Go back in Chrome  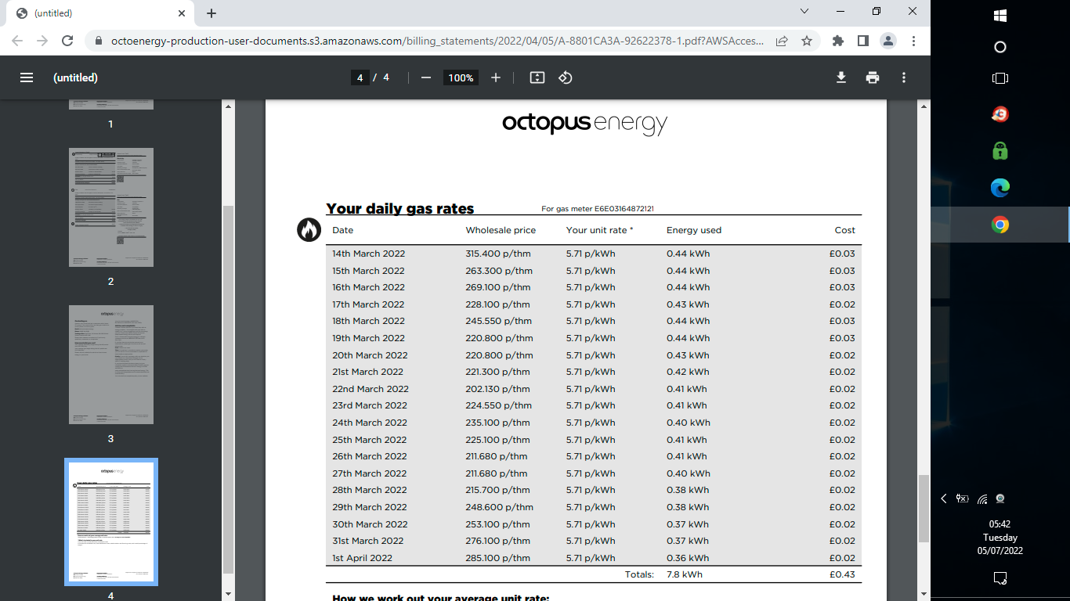pyautogui.click(x=17, y=41)
